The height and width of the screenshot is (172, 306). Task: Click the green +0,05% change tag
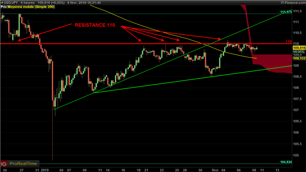tap(299, 52)
